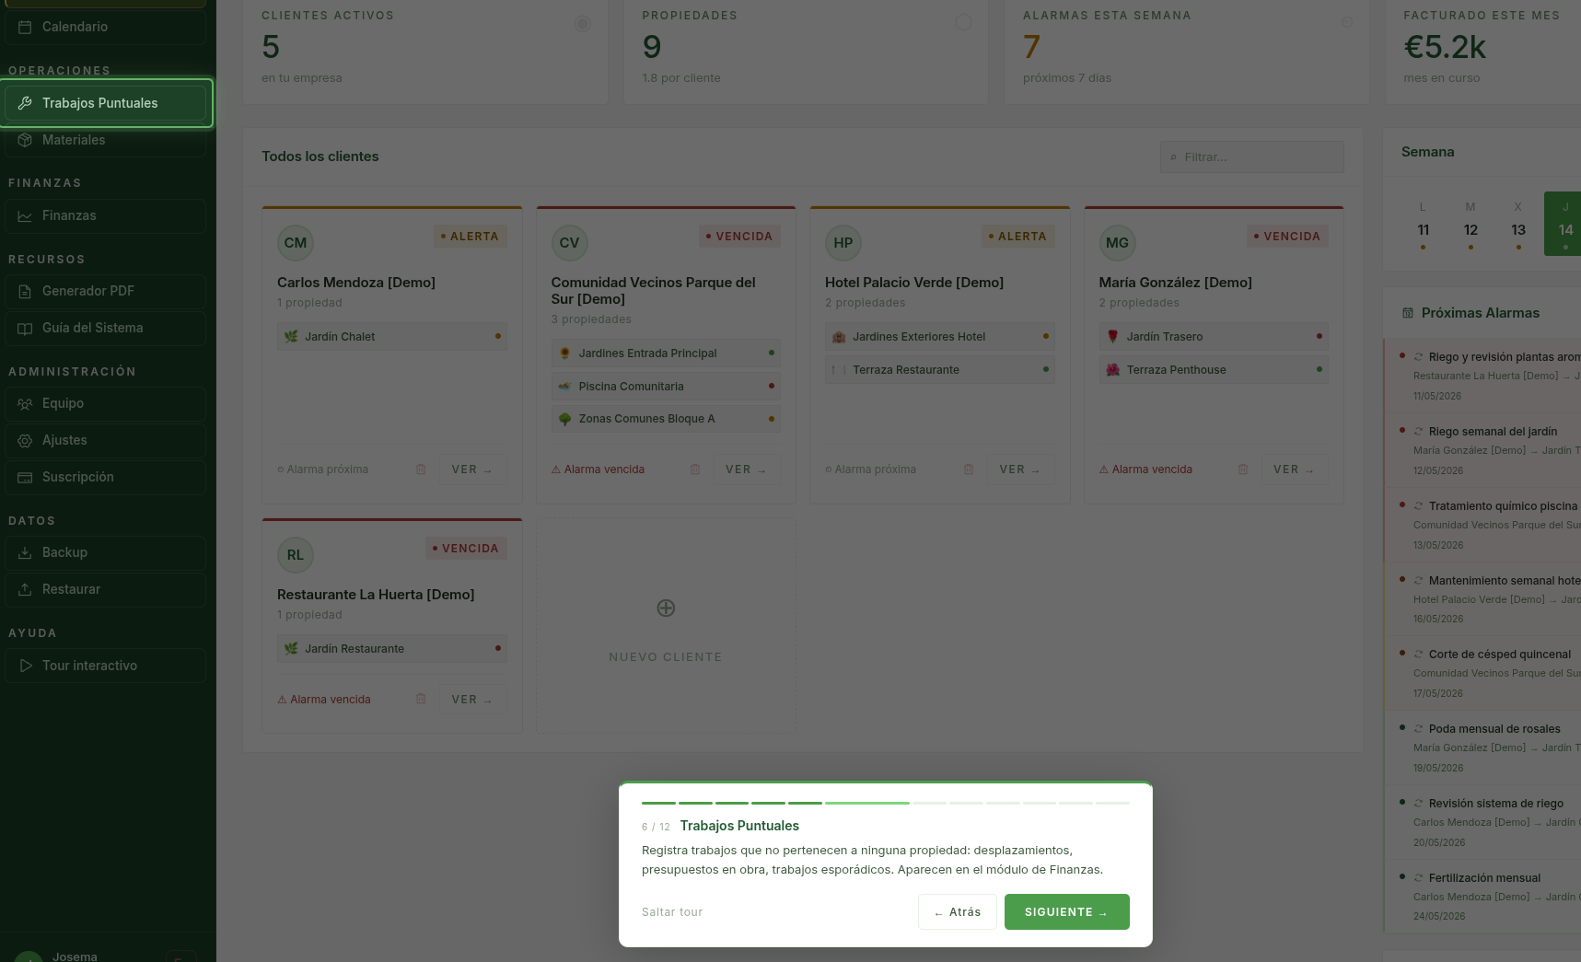
Task: Click Alarma vencida on María González card
Action: point(1145,469)
